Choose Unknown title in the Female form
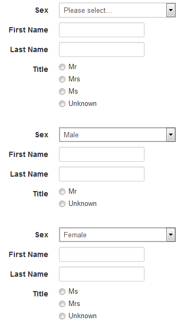The height and width of the screenshot is (323, 195). (x=62, y=316)
